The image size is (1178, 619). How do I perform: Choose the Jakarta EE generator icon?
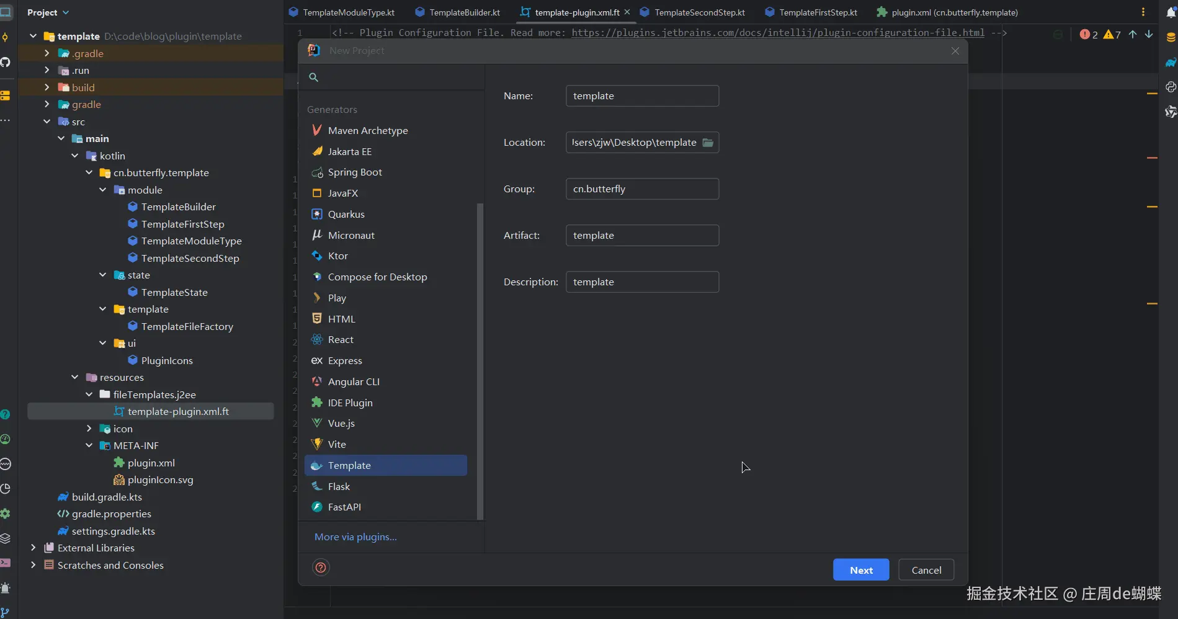(317, 151)
